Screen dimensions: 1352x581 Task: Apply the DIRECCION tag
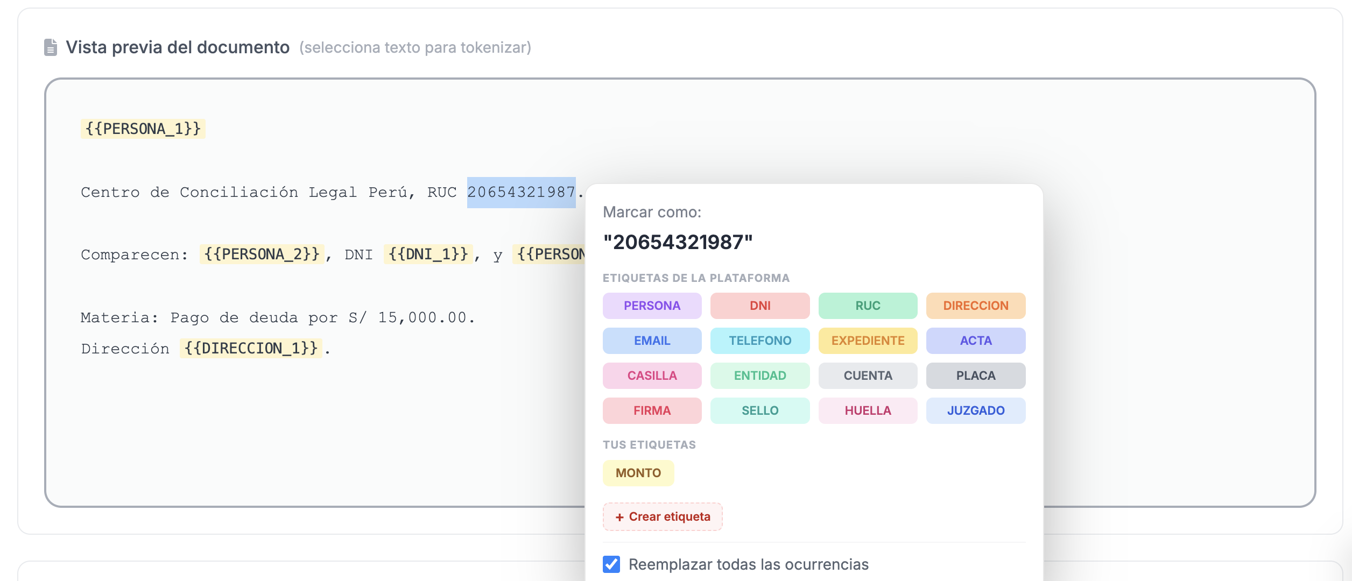click(x=975, y=306)
